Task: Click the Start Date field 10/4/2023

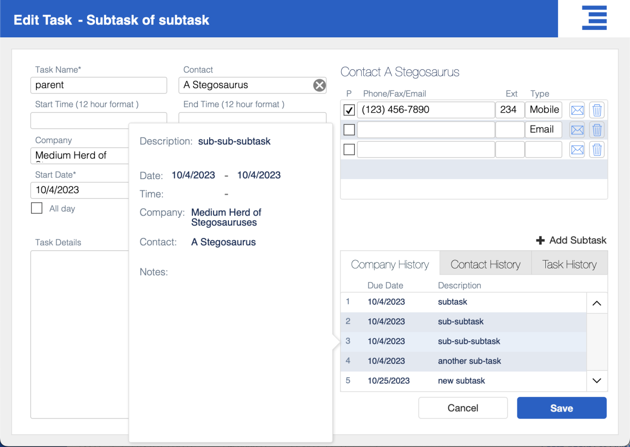Action: (80, 190)
